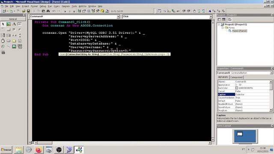Viewport: 274px width, 154px height.
Task: Select the Timer control tool
Action: pos(3,41)
